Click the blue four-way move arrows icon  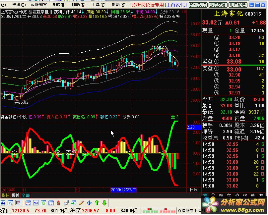(x=89, y=203)
